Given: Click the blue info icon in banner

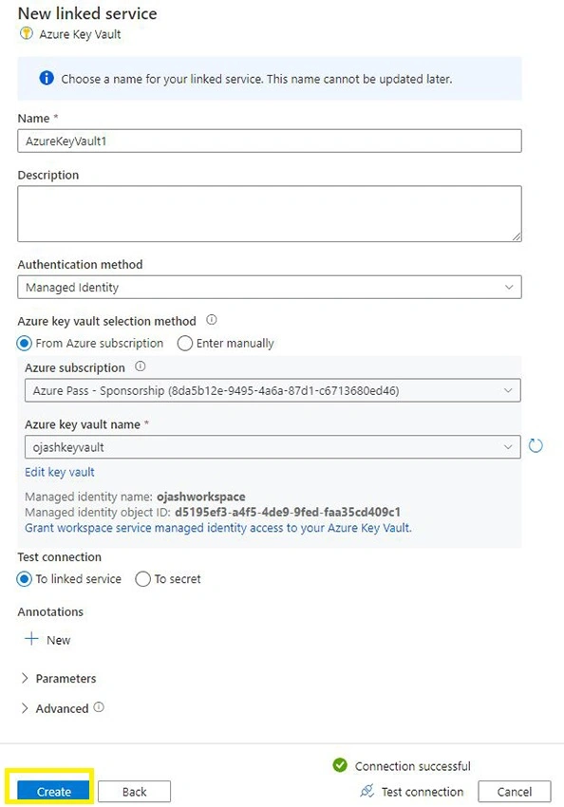Looking at the screenshot, I should (x=47, y=78).
